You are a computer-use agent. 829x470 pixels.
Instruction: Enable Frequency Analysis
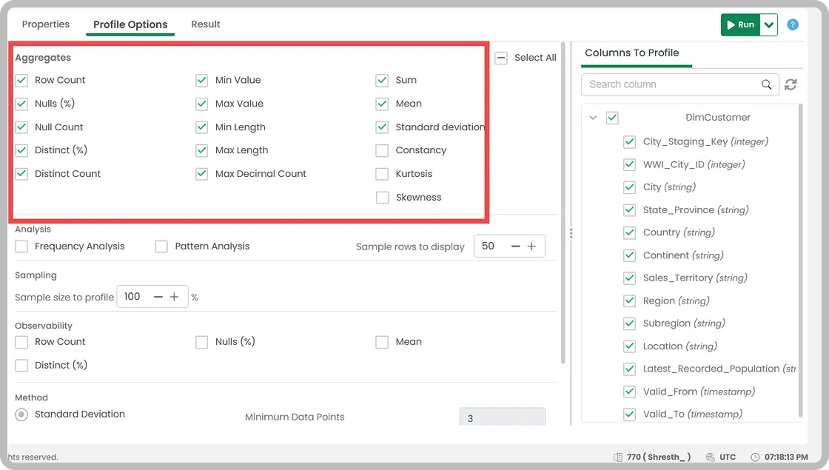pyautogui.click(x=21, y=246)
